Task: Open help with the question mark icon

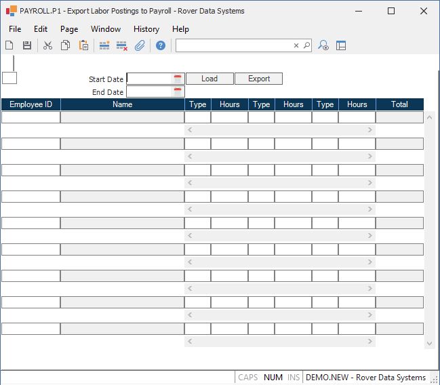Action: [161, 45]
